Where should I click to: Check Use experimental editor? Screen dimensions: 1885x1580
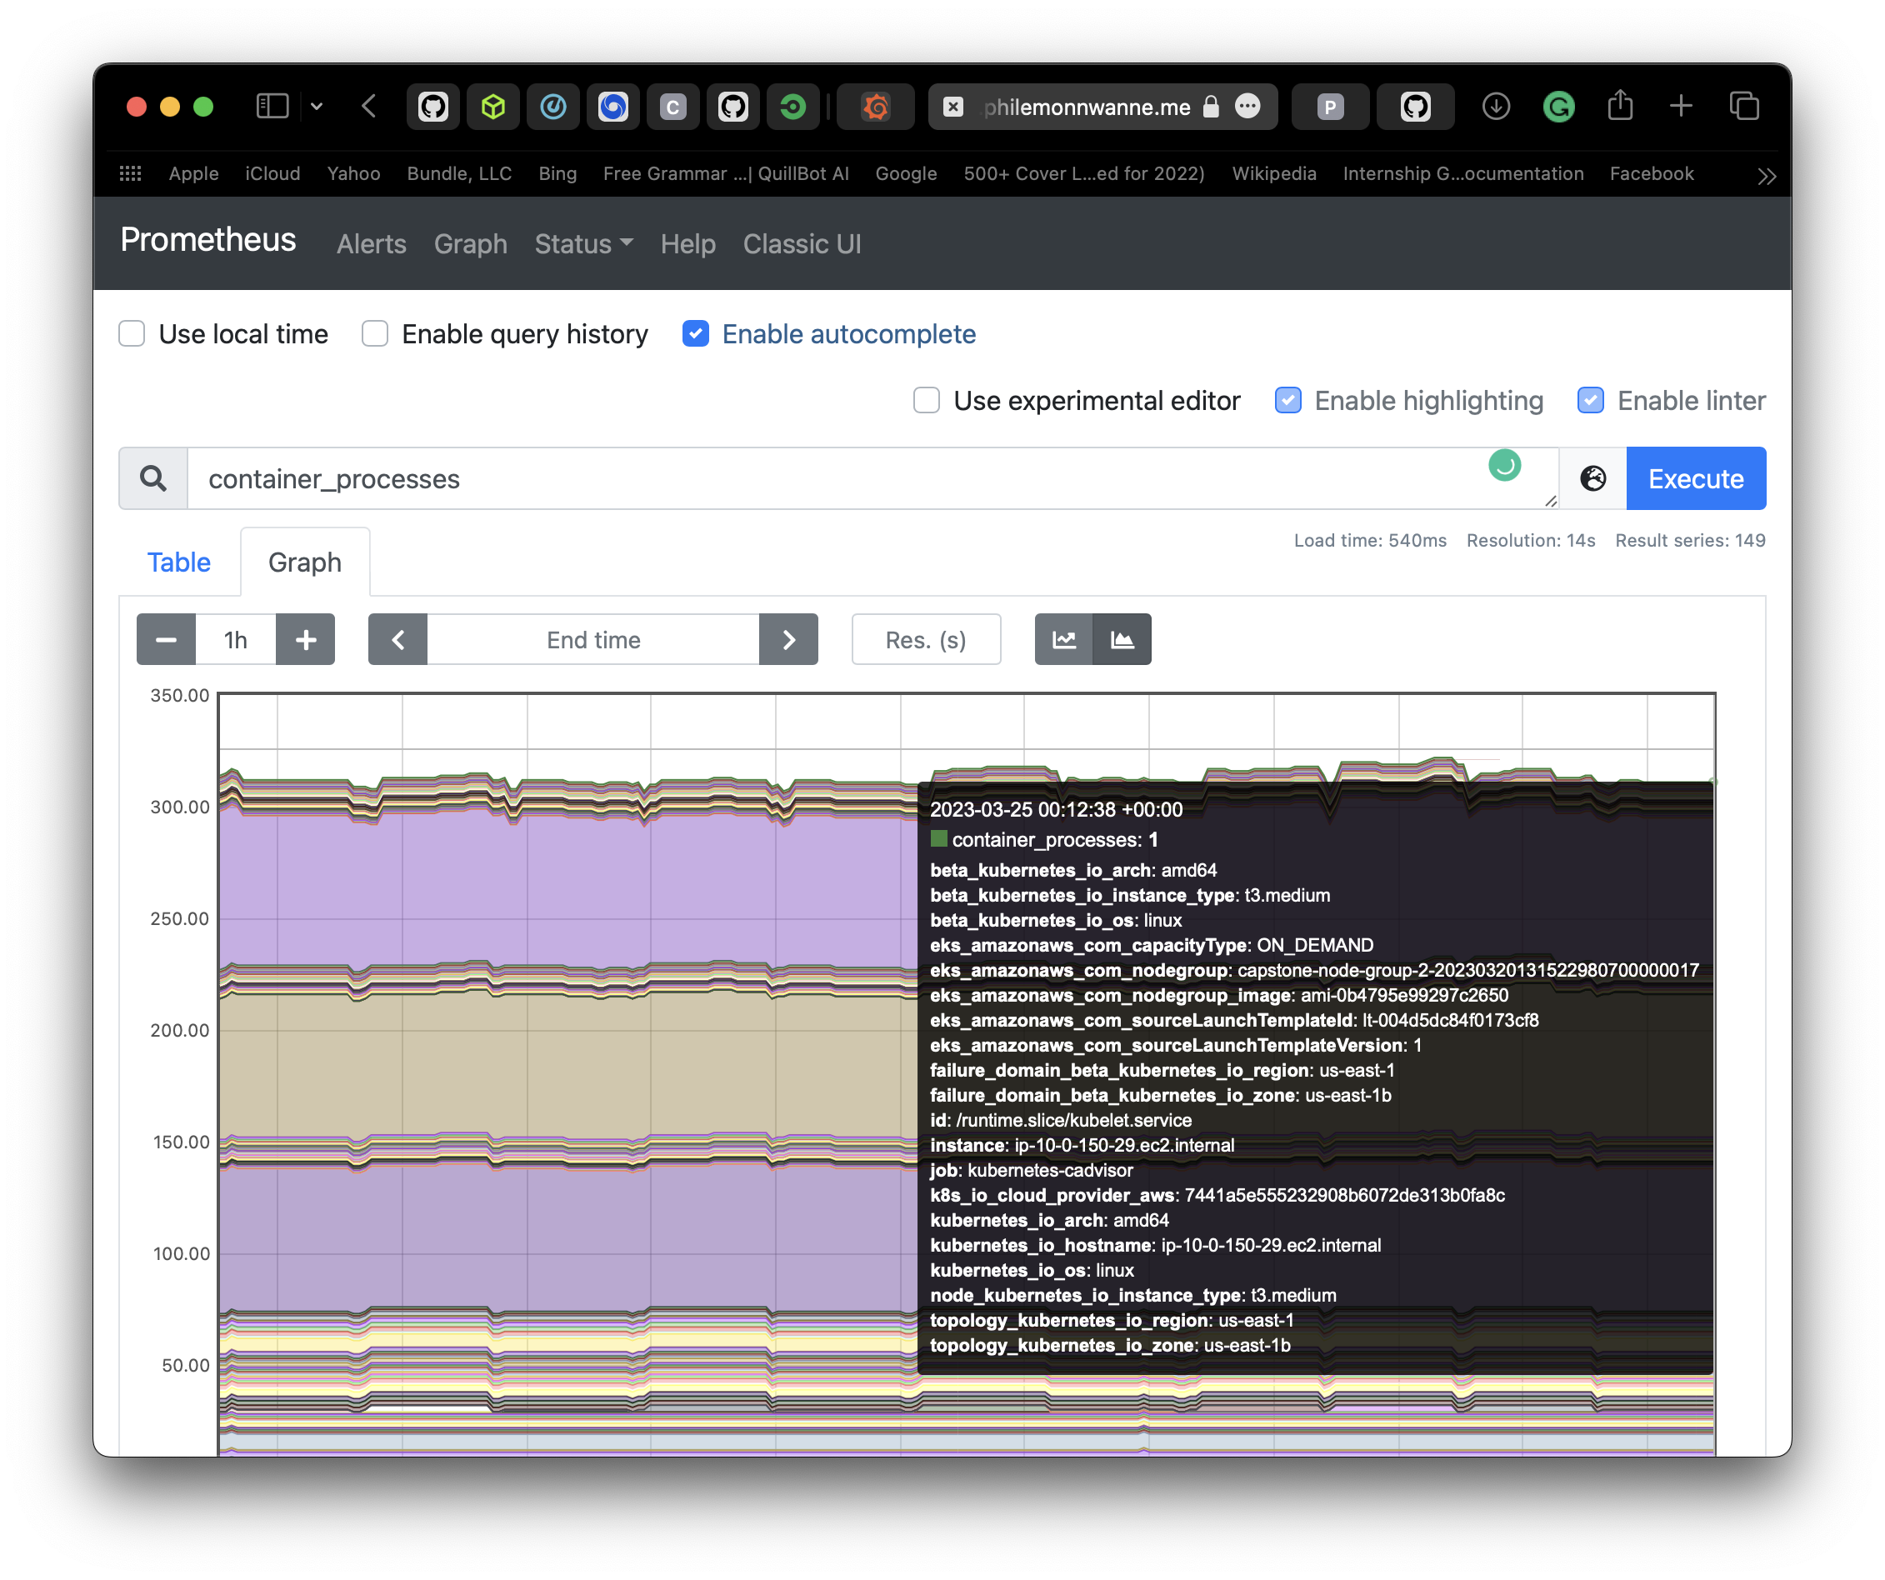[927, 400]
